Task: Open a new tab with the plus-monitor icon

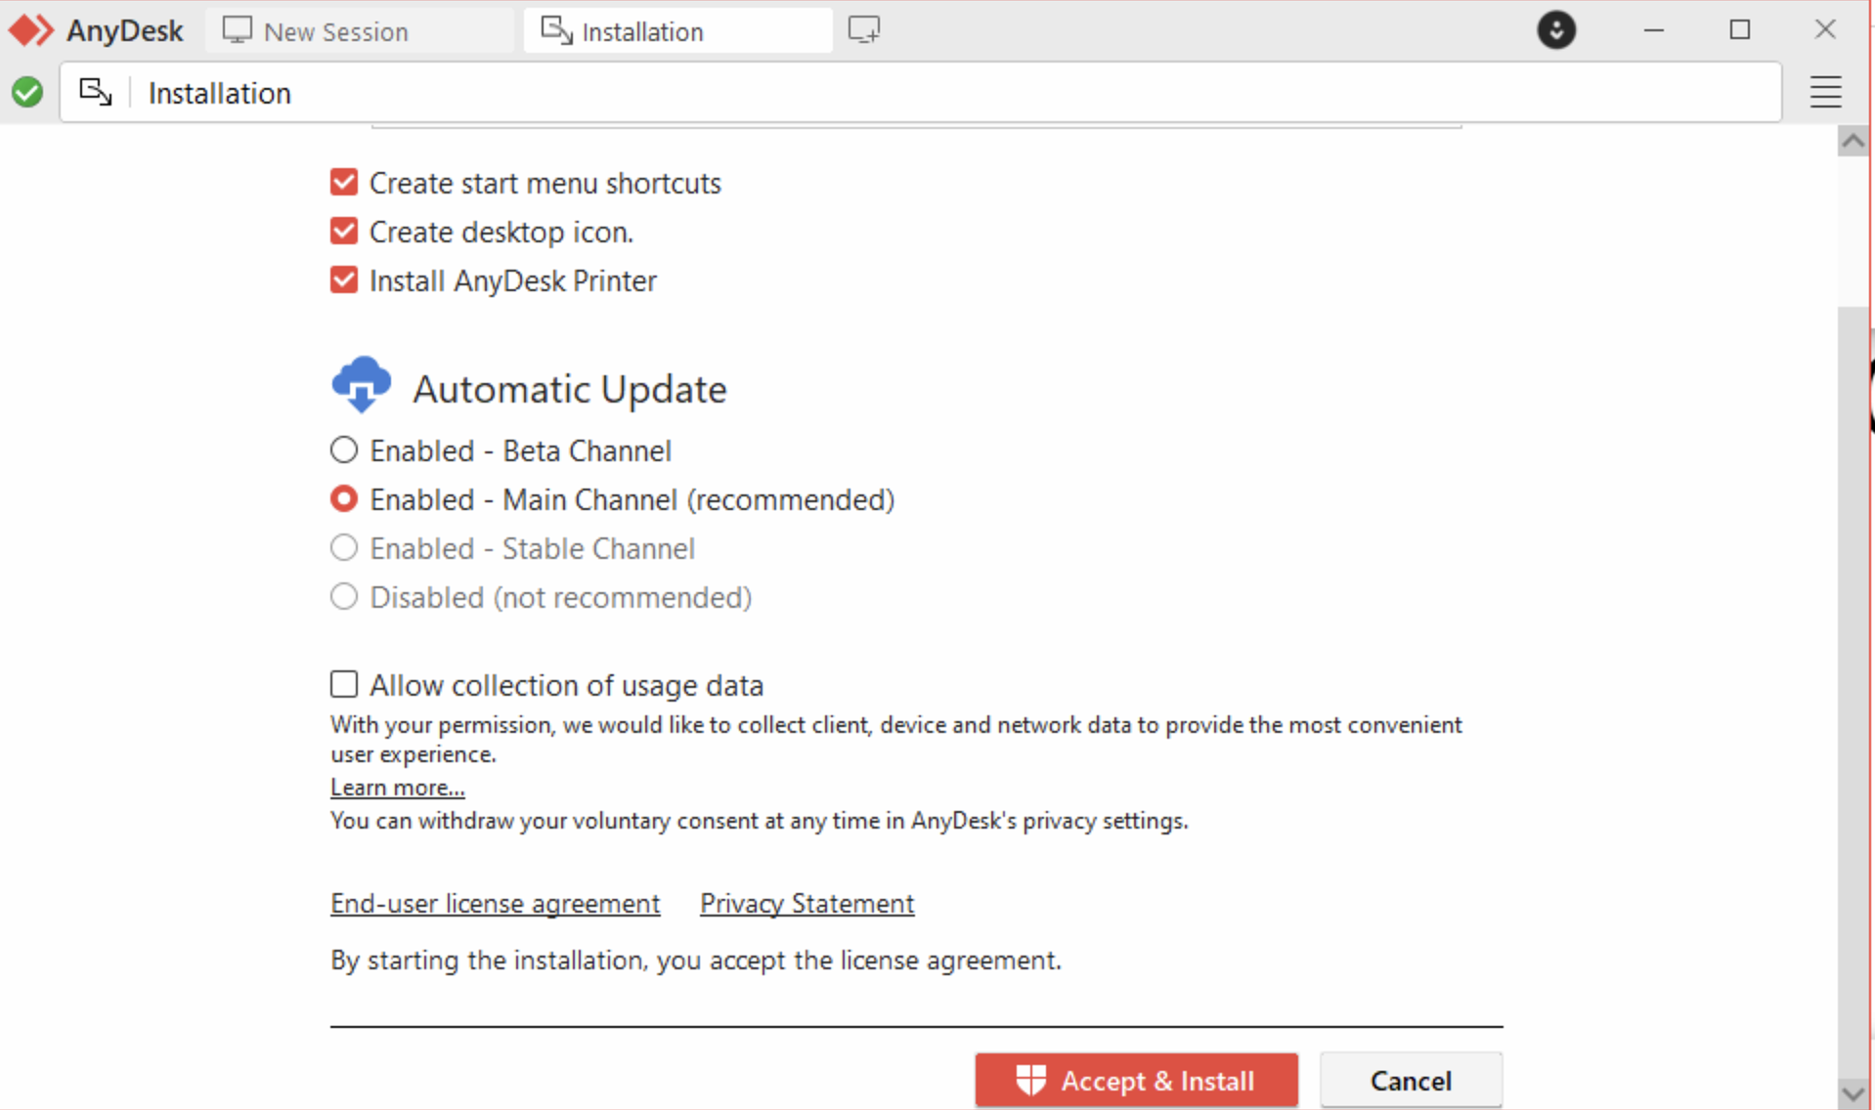Action: (864, 30)
